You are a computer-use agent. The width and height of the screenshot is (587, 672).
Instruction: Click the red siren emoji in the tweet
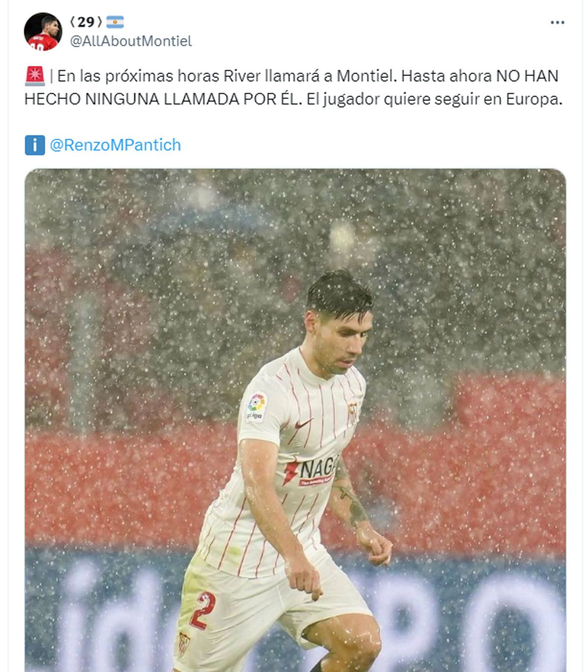pos(34,76)
